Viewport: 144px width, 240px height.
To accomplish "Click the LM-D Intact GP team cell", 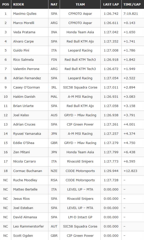I will pos(80,217).
